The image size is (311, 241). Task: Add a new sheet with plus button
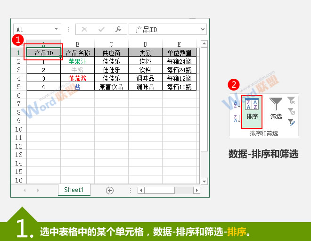[110, 190]
